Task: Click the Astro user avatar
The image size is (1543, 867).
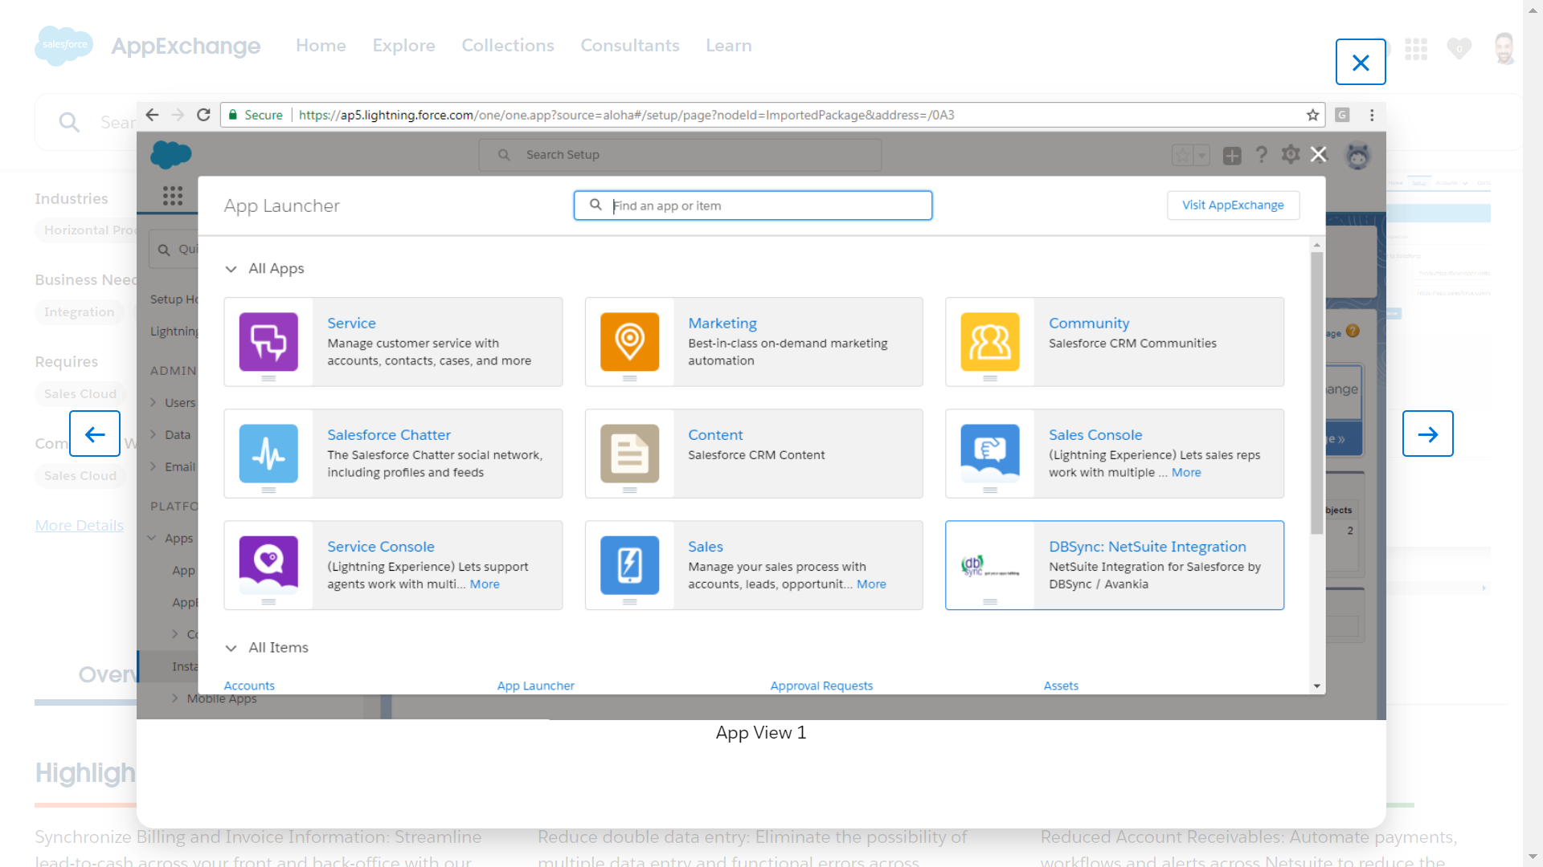Action: [x=1358, y=155]
